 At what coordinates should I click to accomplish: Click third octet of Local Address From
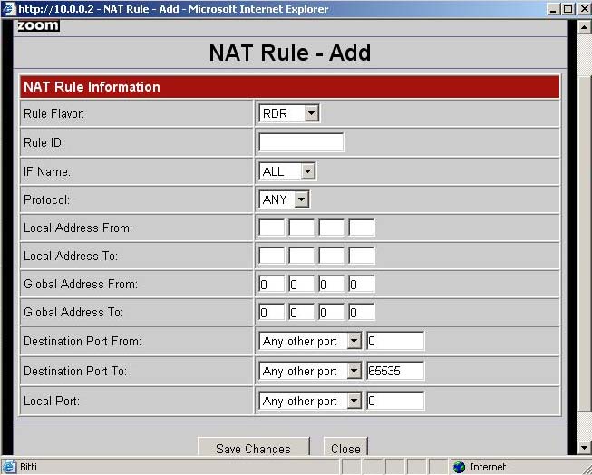[332, 228]
